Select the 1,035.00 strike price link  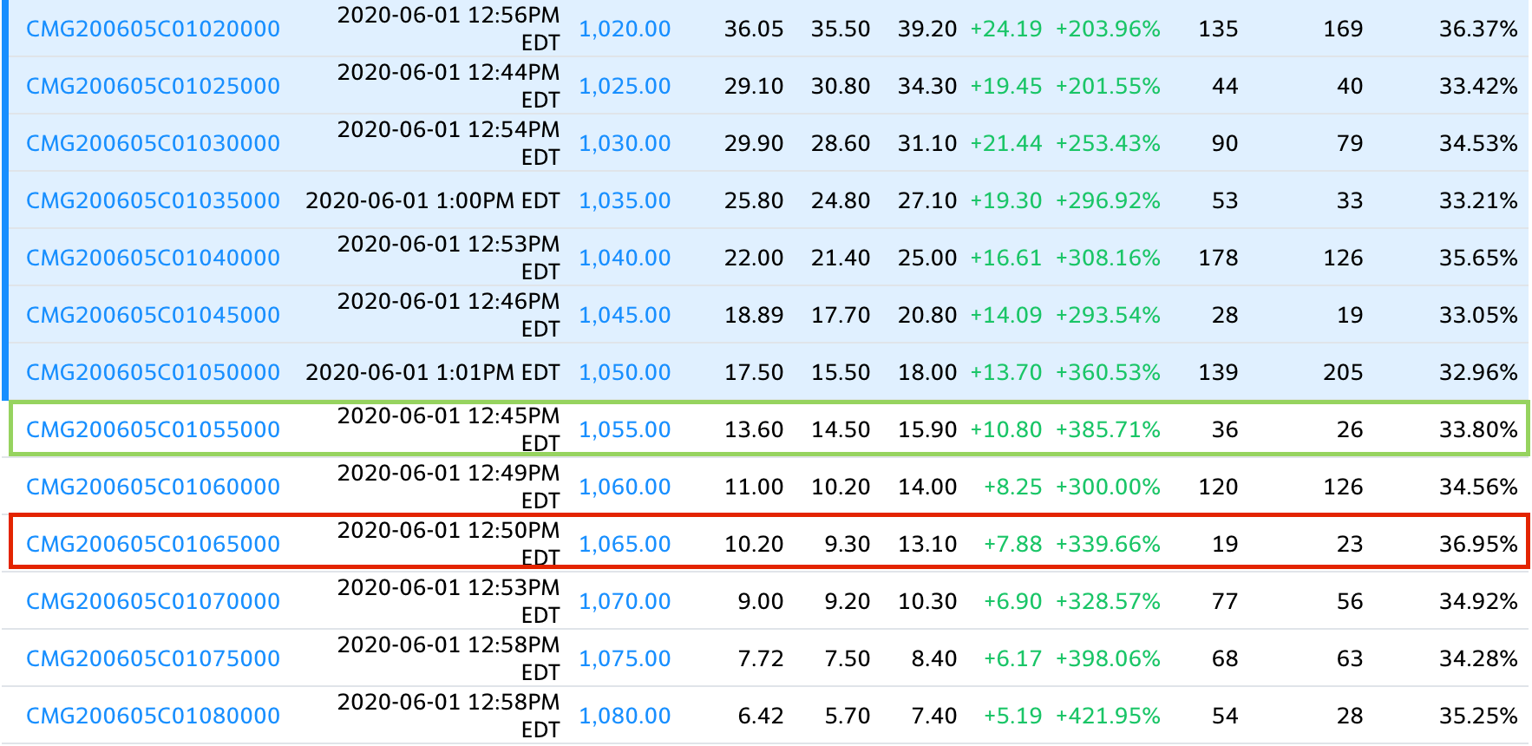point(625,200)
